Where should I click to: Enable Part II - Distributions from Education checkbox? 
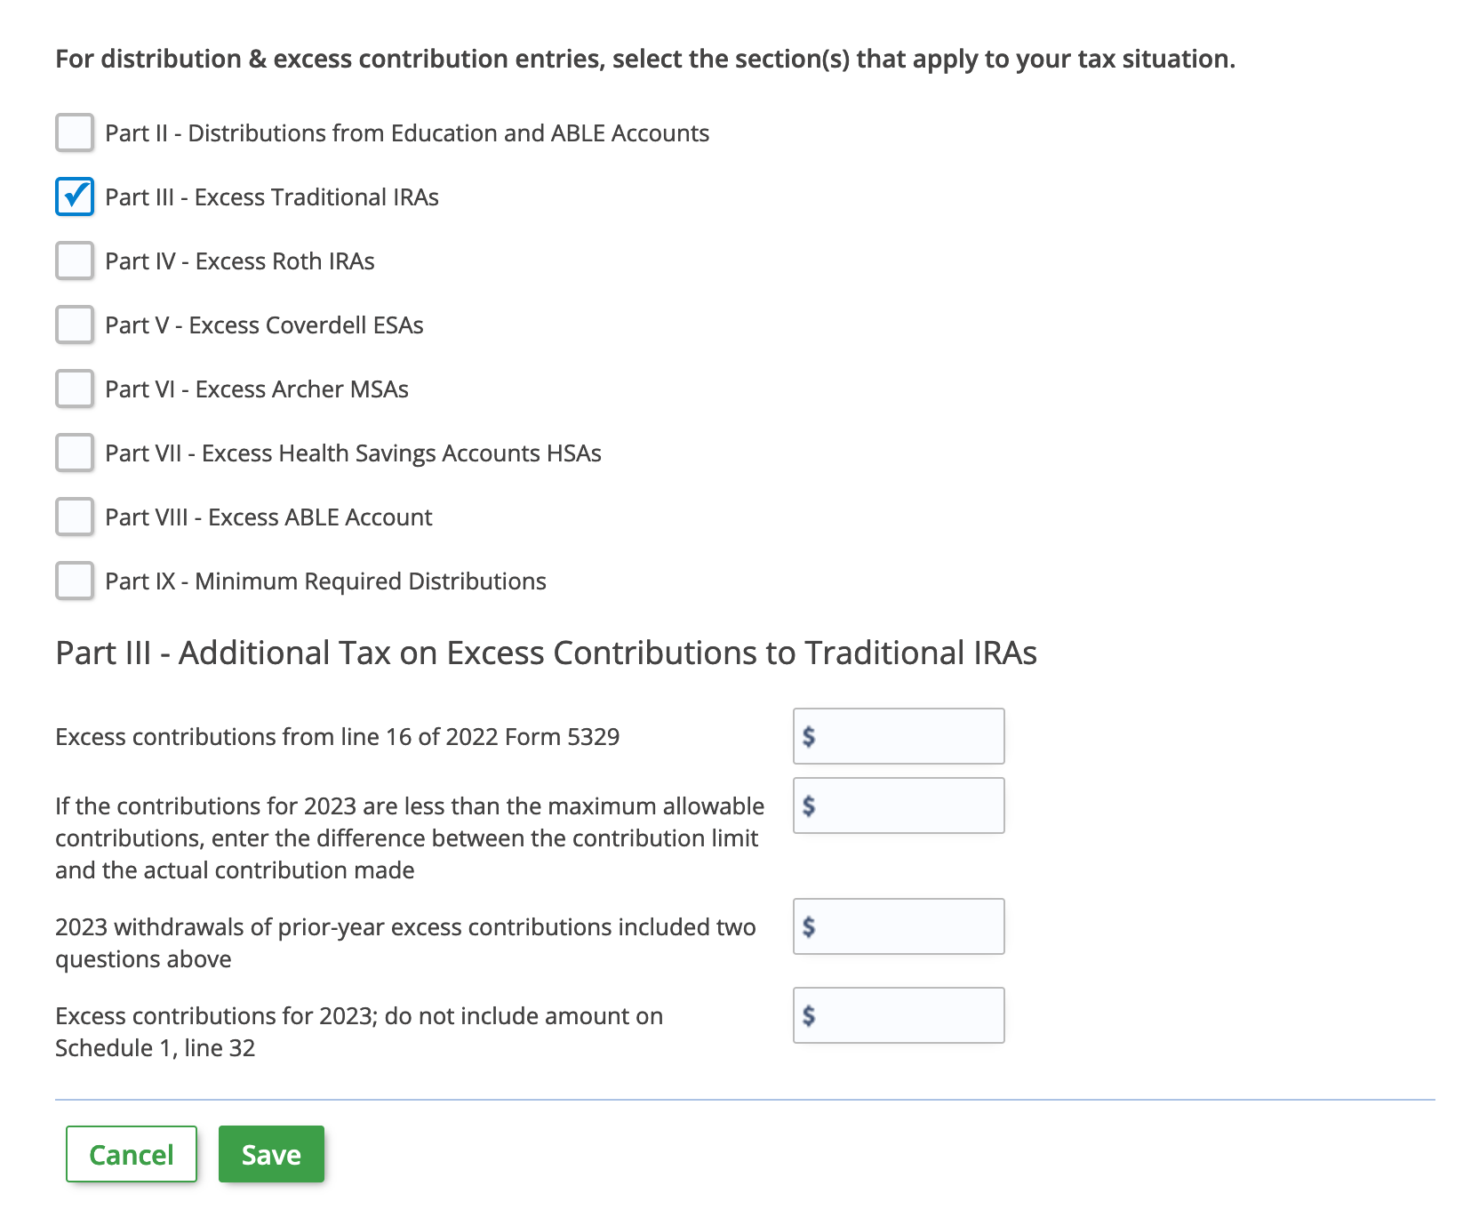coord(75,132)
